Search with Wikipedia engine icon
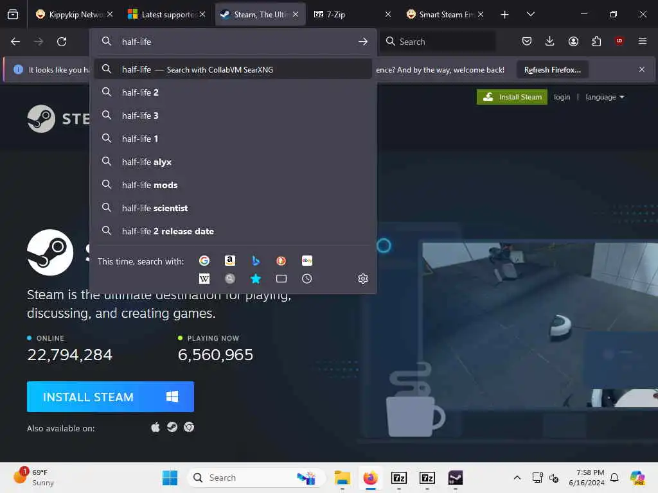Screen dimensions: 658x493 [x=204, y=279]
